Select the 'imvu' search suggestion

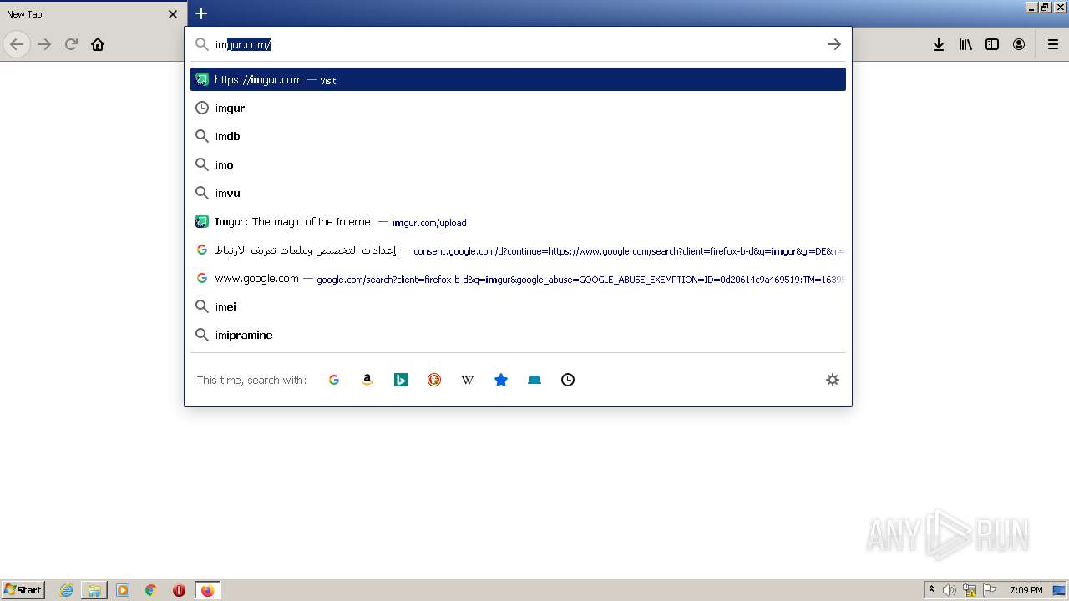518,193
